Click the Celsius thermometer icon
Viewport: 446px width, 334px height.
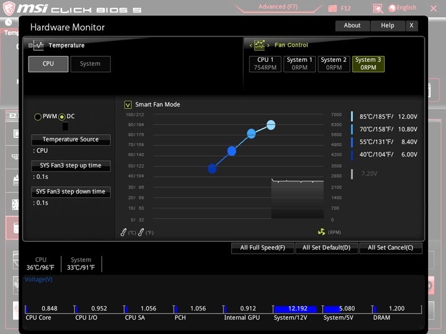coord(123,233)
